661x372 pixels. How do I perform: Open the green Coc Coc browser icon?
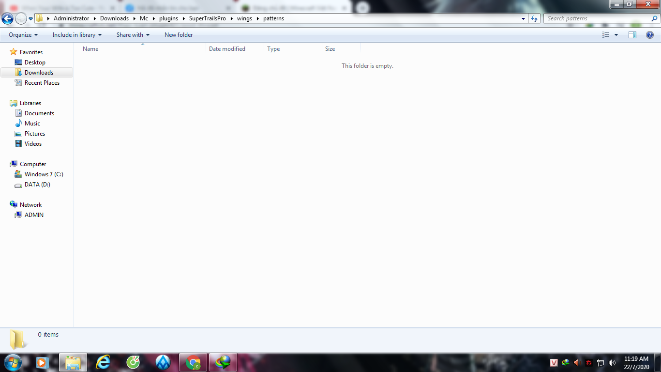(133, 362)
